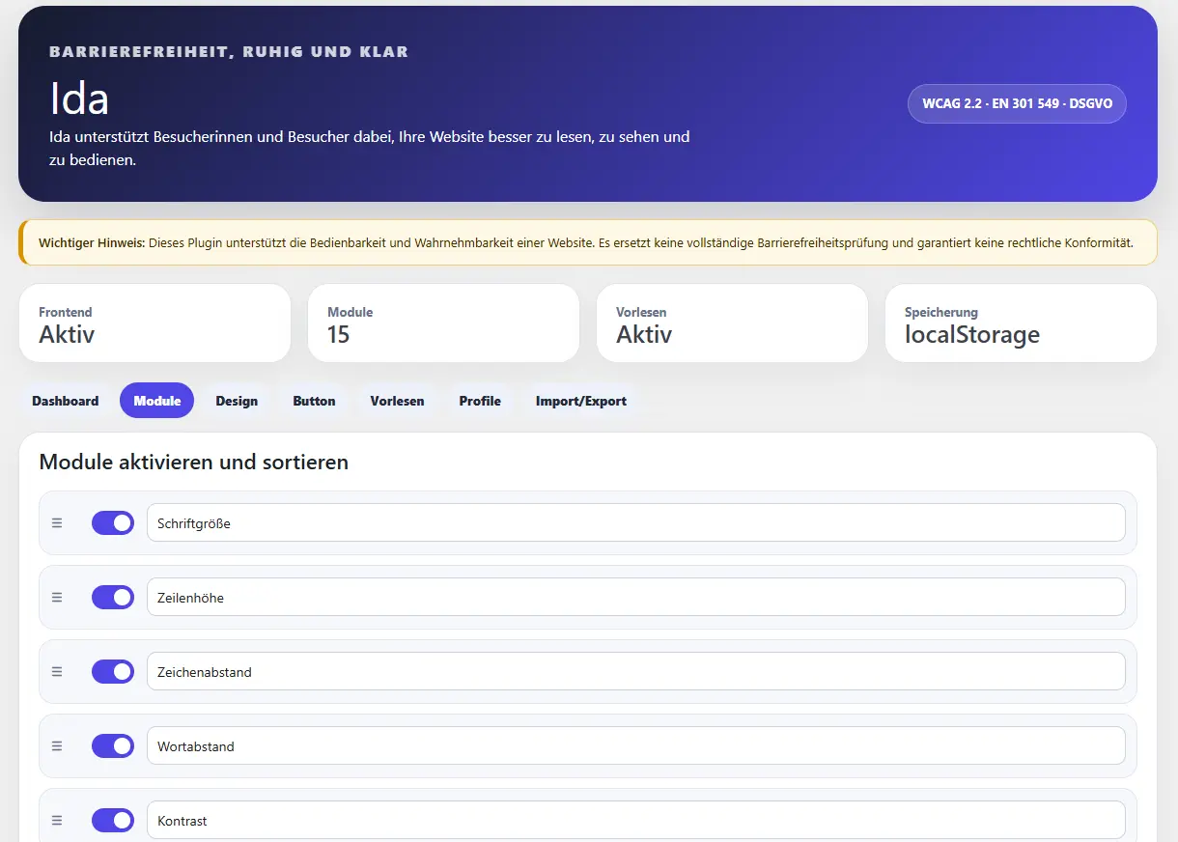The image size is (1178, 842).
Task: Click the Wortabstand label input
Action: 636,746
